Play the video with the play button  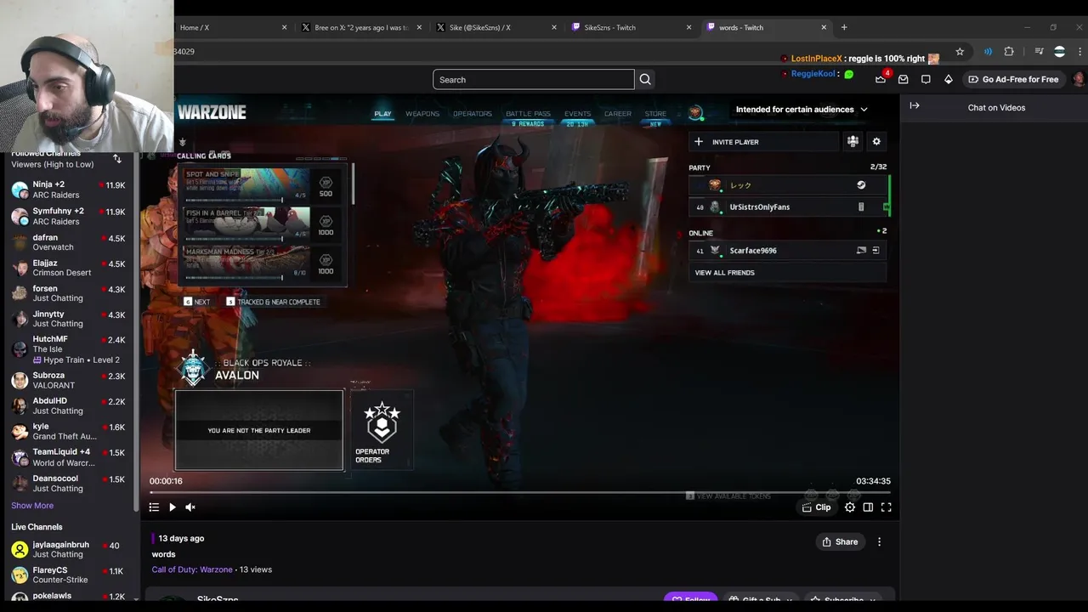coord(173,507)
